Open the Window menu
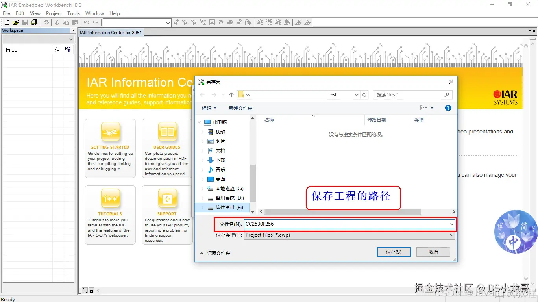538x302 pixels. 95,13
